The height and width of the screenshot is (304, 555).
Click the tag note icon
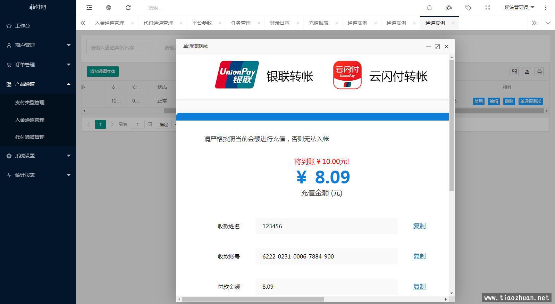(468, 8)
